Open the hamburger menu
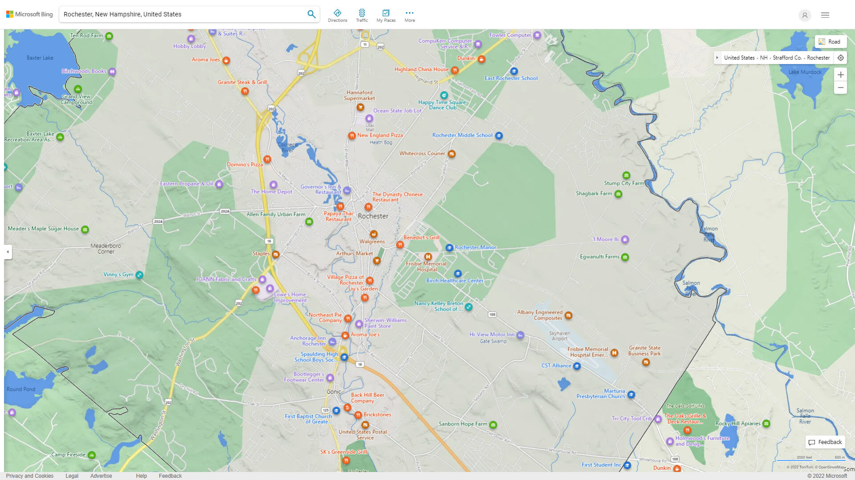This screenshot has width=855, height=480. click(x=825, y=15)
